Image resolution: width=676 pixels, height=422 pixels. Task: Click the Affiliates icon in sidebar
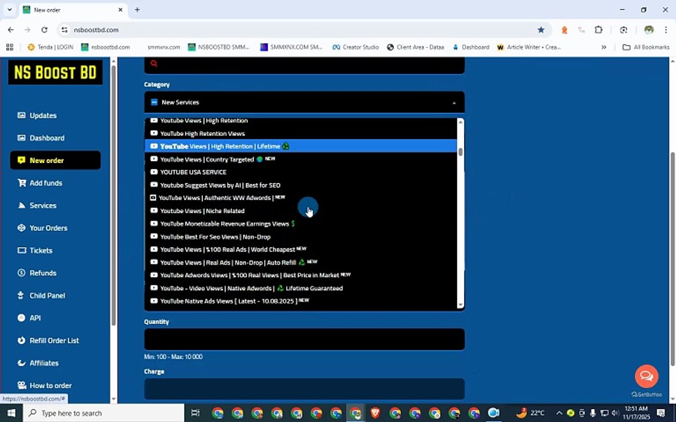pyautogui.click(x=21, y=363)
